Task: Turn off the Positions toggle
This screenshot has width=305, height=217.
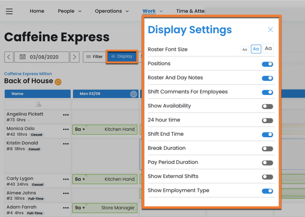Action: pos(267,64)
